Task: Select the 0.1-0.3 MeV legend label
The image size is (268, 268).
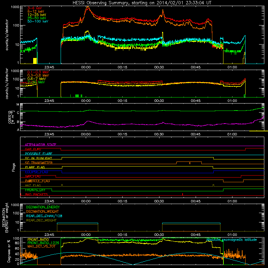Action: click(x=38, y=72)
